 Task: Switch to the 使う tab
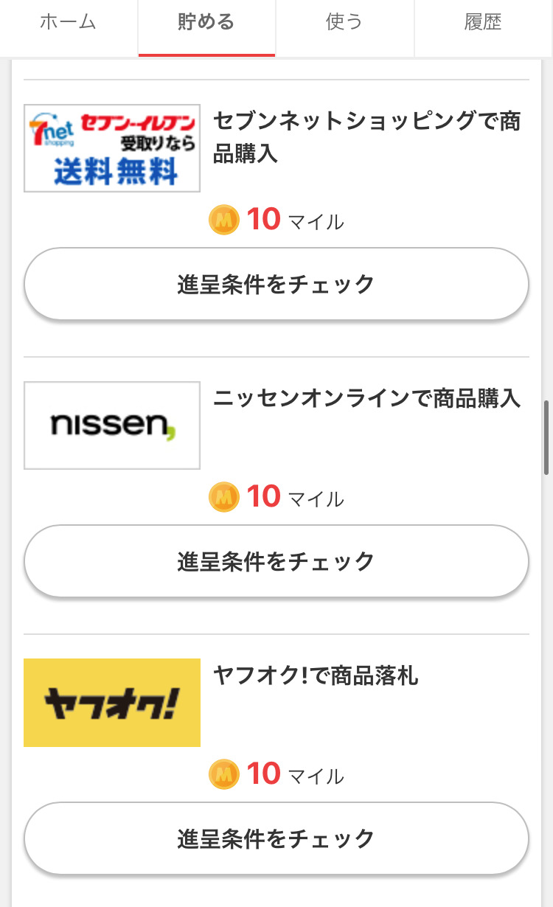coord(344,22)
